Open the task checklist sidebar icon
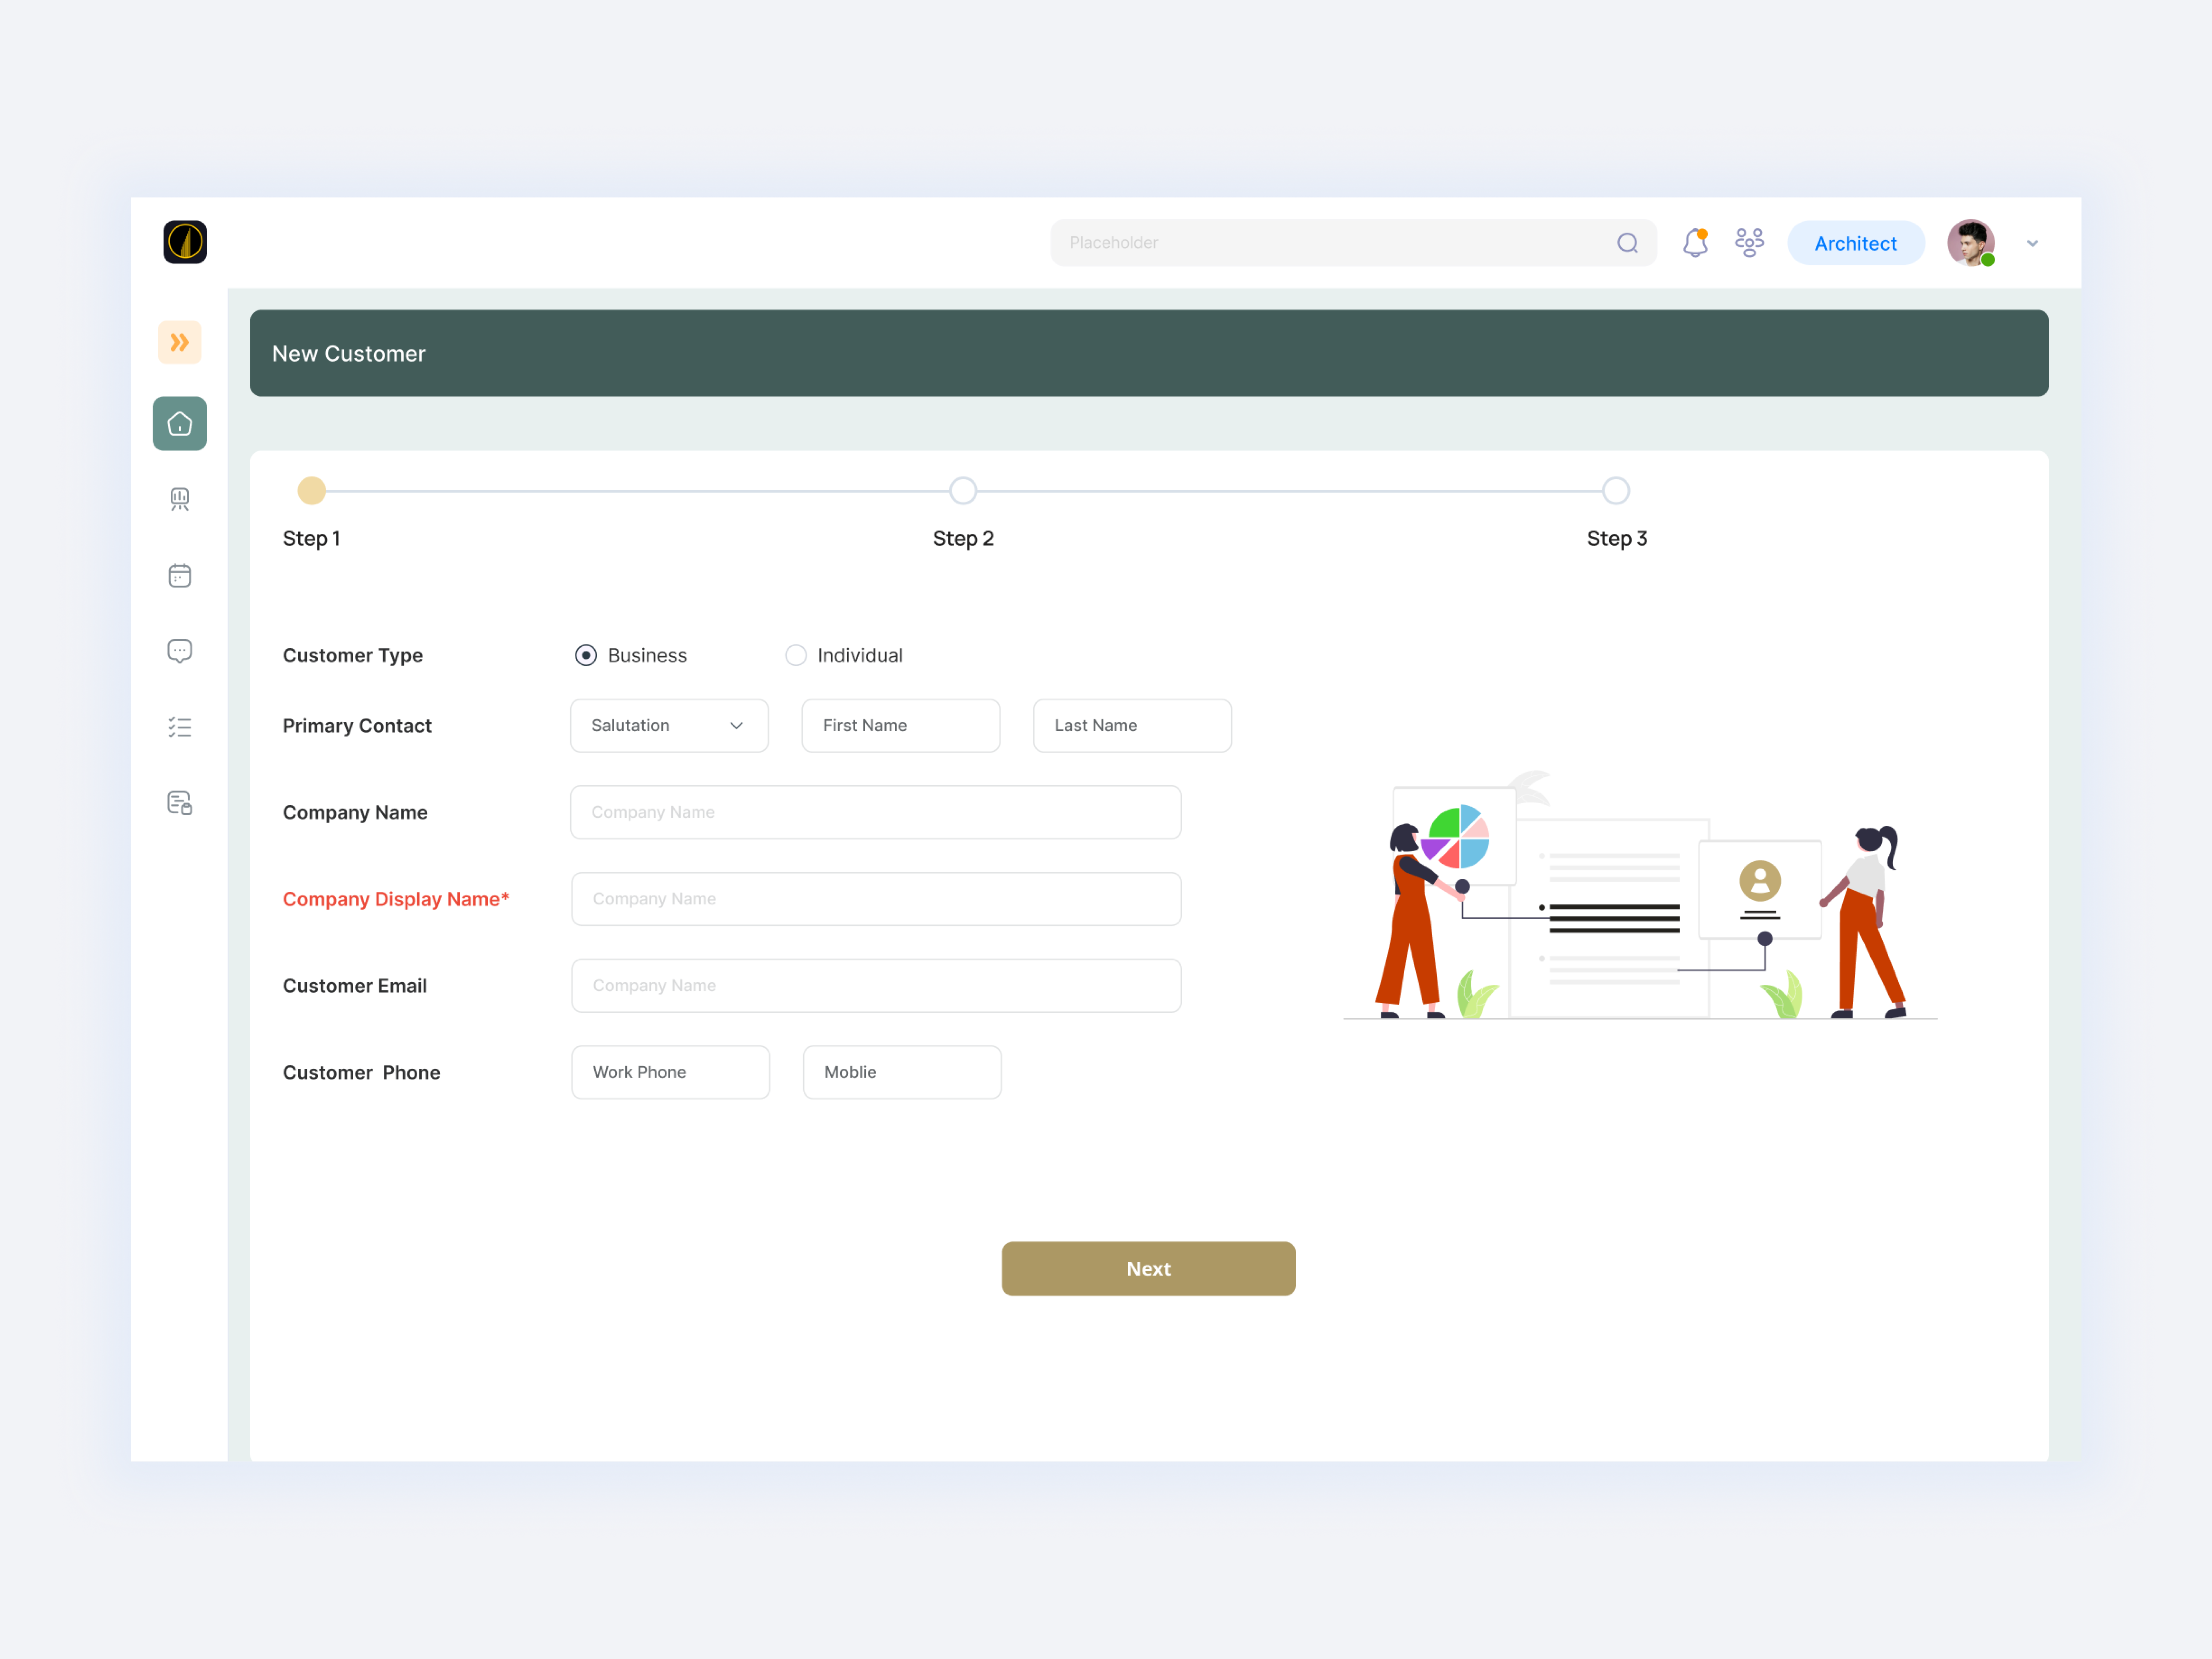The image size is (2212, 1659). [179, 727]
